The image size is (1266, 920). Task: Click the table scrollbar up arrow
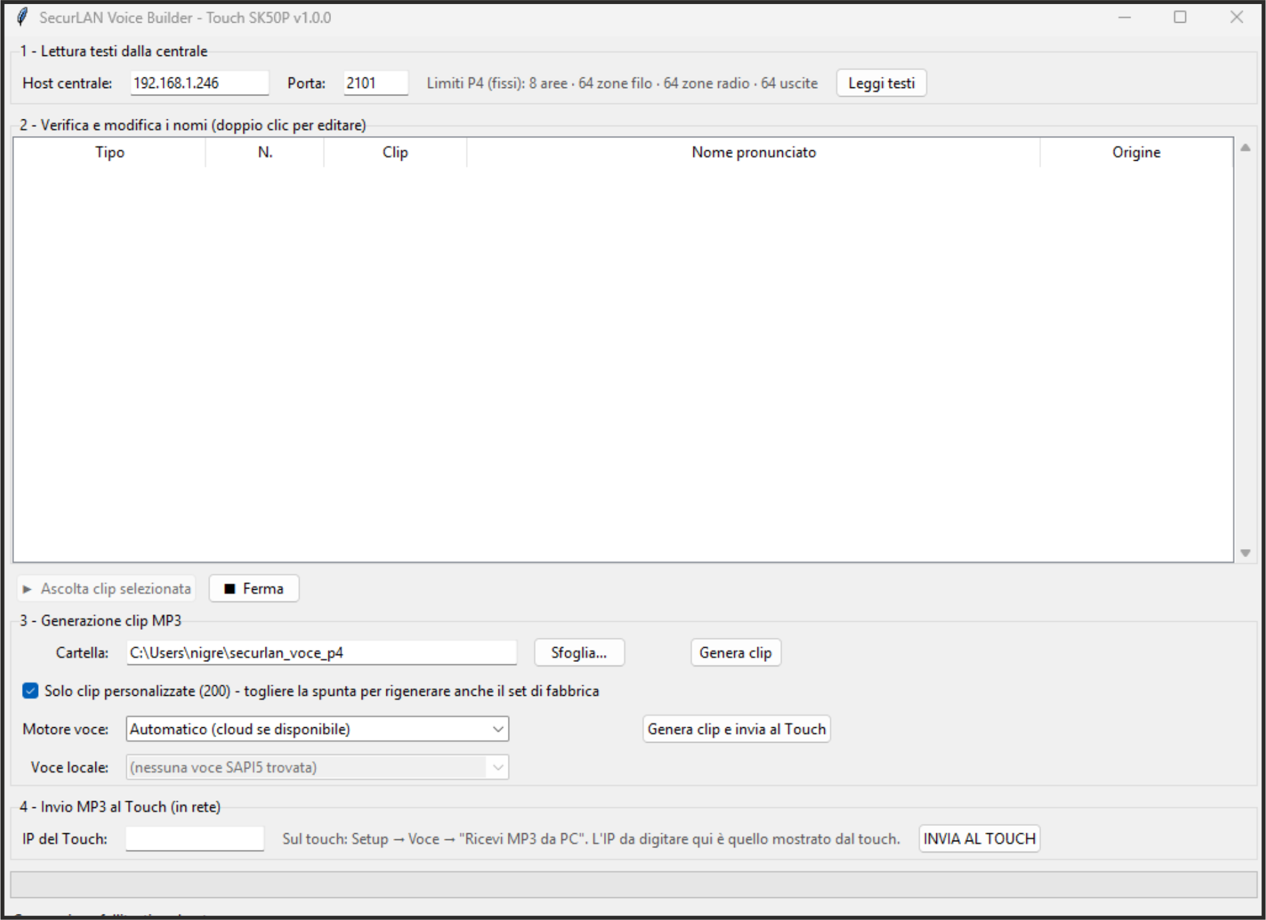click(1245, 148)
